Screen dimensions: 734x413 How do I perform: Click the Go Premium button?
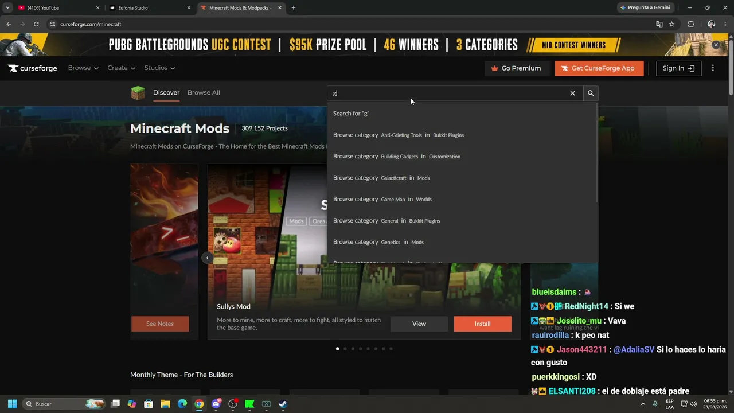coord(517,68)
